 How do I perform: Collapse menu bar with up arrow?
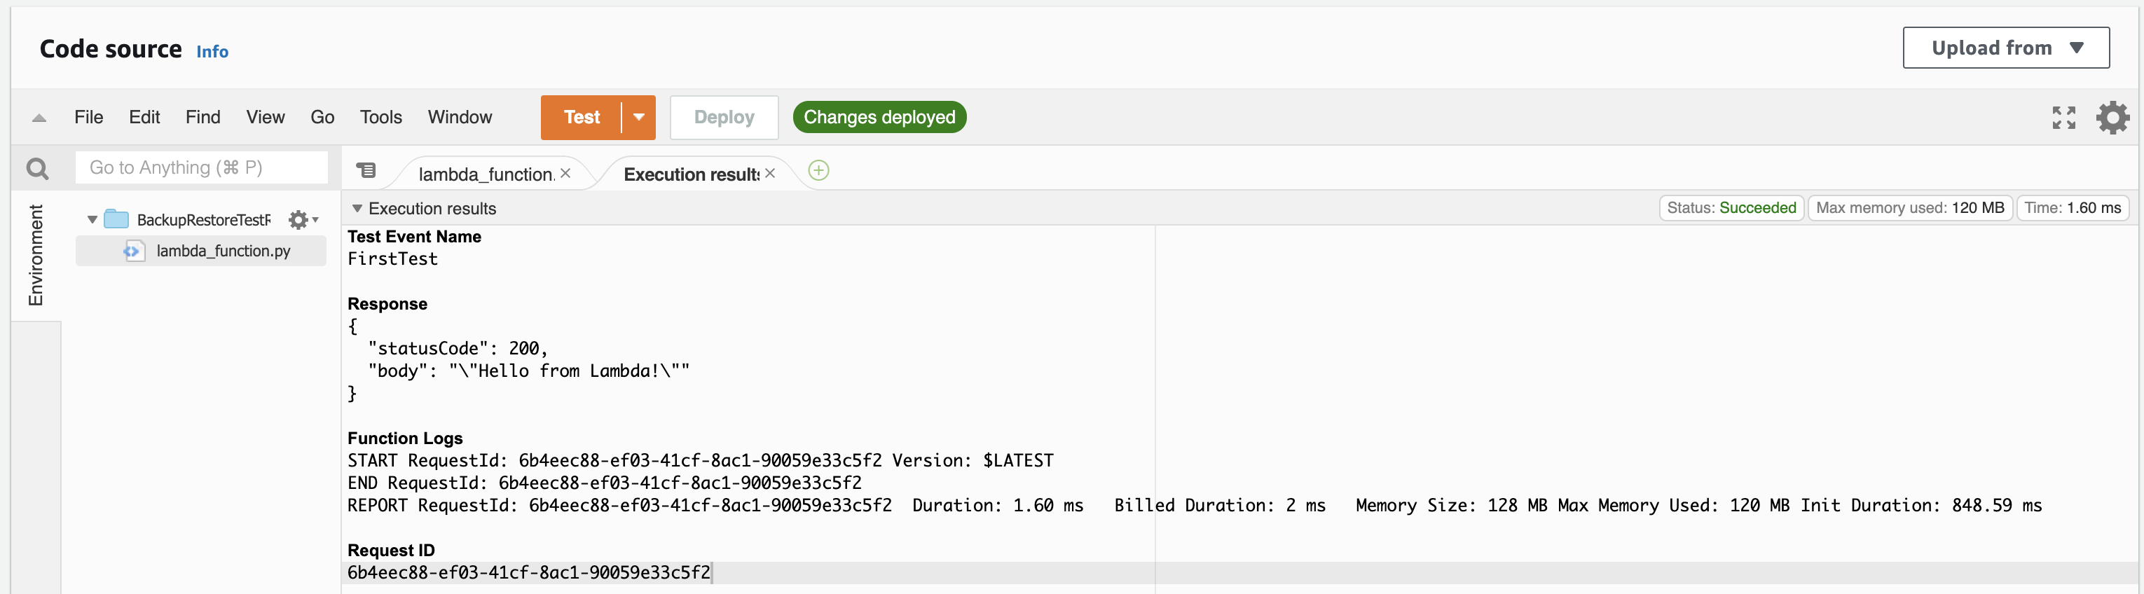pyautogui.click(x=39, y=118)
